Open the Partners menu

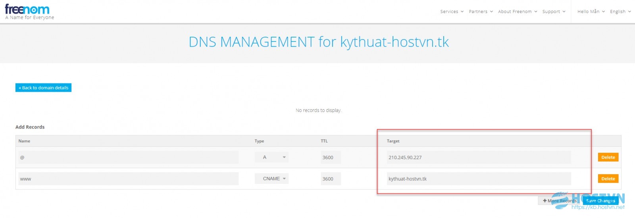(481, 11)
